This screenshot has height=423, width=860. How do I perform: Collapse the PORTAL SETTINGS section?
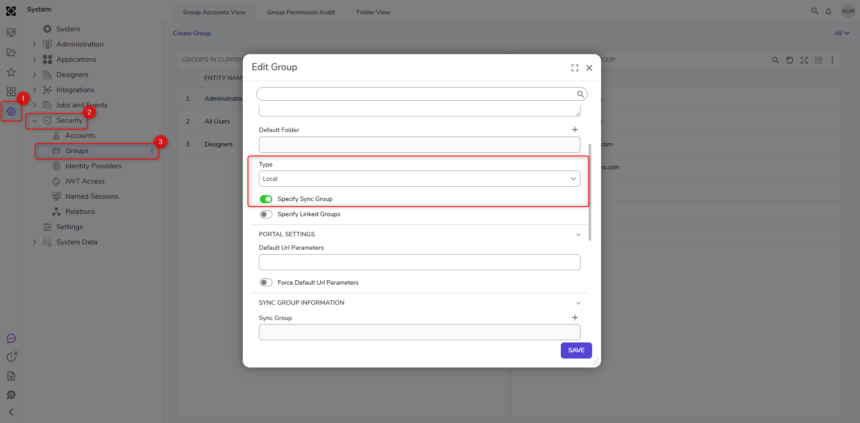click(578, 235)
